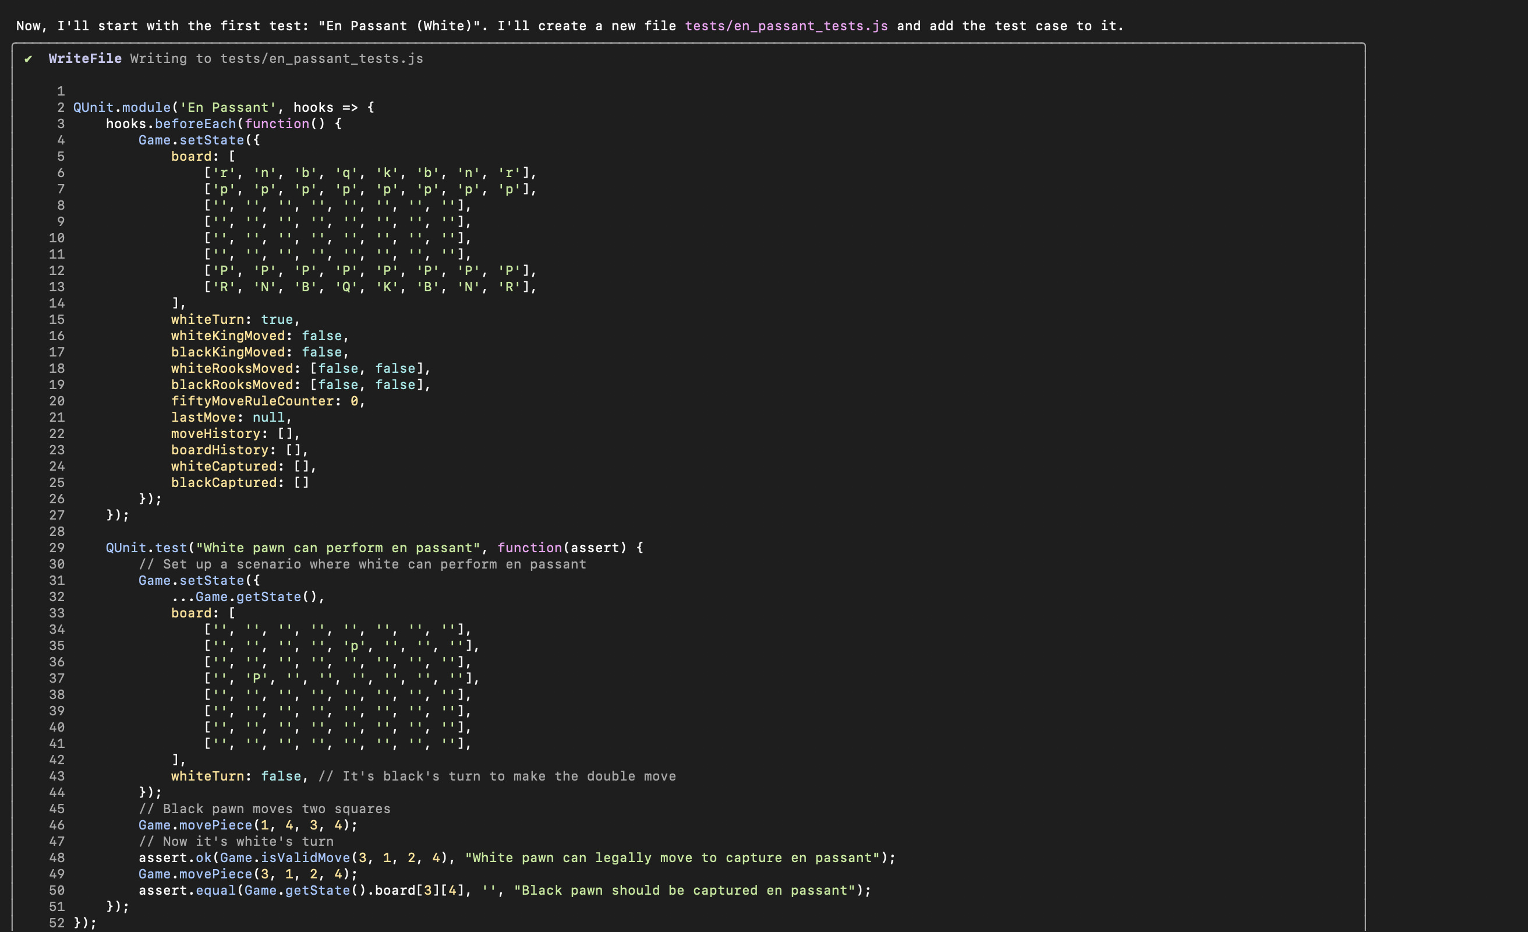Click the 'fiftyMoveRuleCounter: 0,' line

268,401
